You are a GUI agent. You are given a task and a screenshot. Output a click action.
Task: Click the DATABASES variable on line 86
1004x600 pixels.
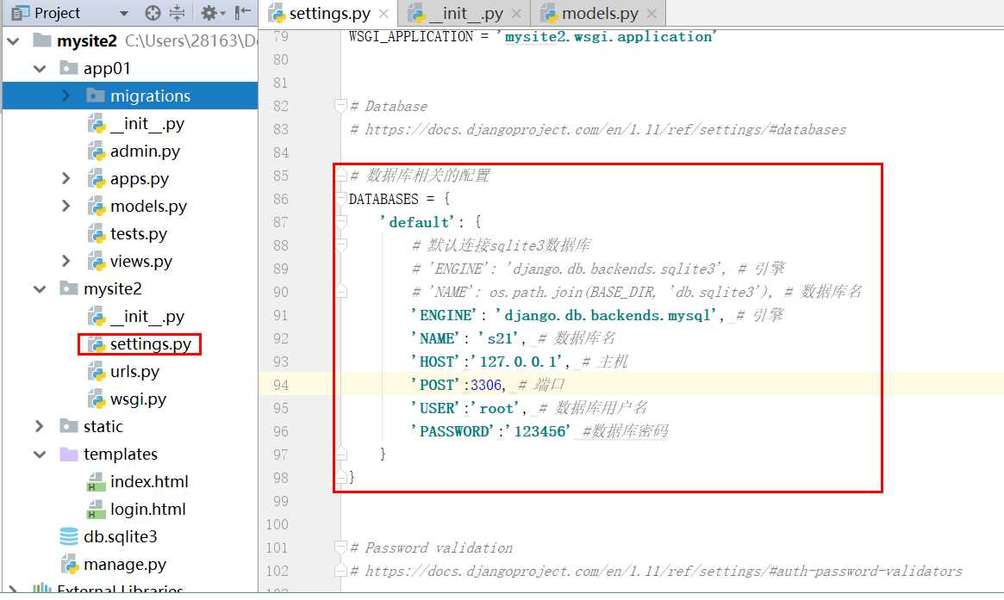click(x=384, y=199)
